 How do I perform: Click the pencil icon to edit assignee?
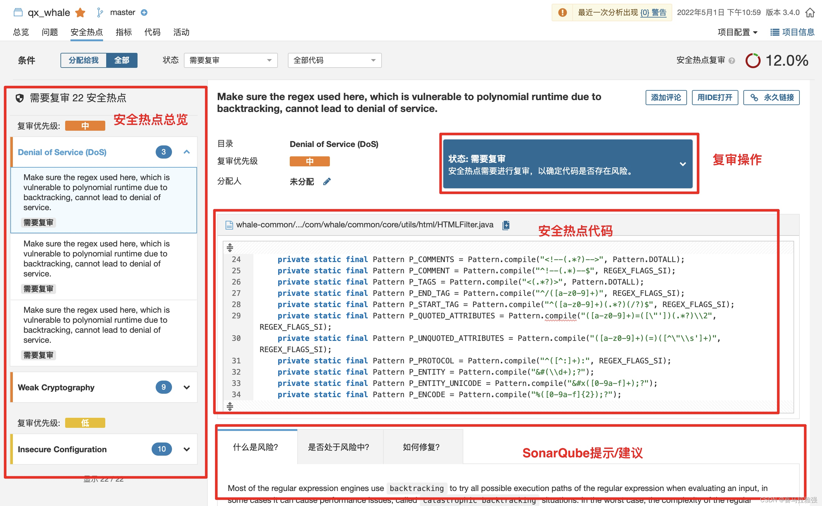click(327, 181)
